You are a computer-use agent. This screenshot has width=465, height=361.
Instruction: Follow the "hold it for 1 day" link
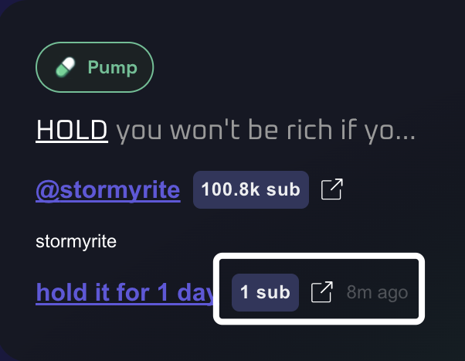click(x=124, y=293)
